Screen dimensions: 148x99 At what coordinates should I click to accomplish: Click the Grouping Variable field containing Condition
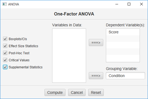[x=125, y=76]
